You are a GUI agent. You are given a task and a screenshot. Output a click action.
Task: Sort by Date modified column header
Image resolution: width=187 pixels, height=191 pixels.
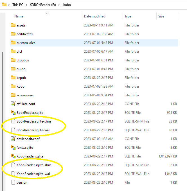(x=94, y=16)
